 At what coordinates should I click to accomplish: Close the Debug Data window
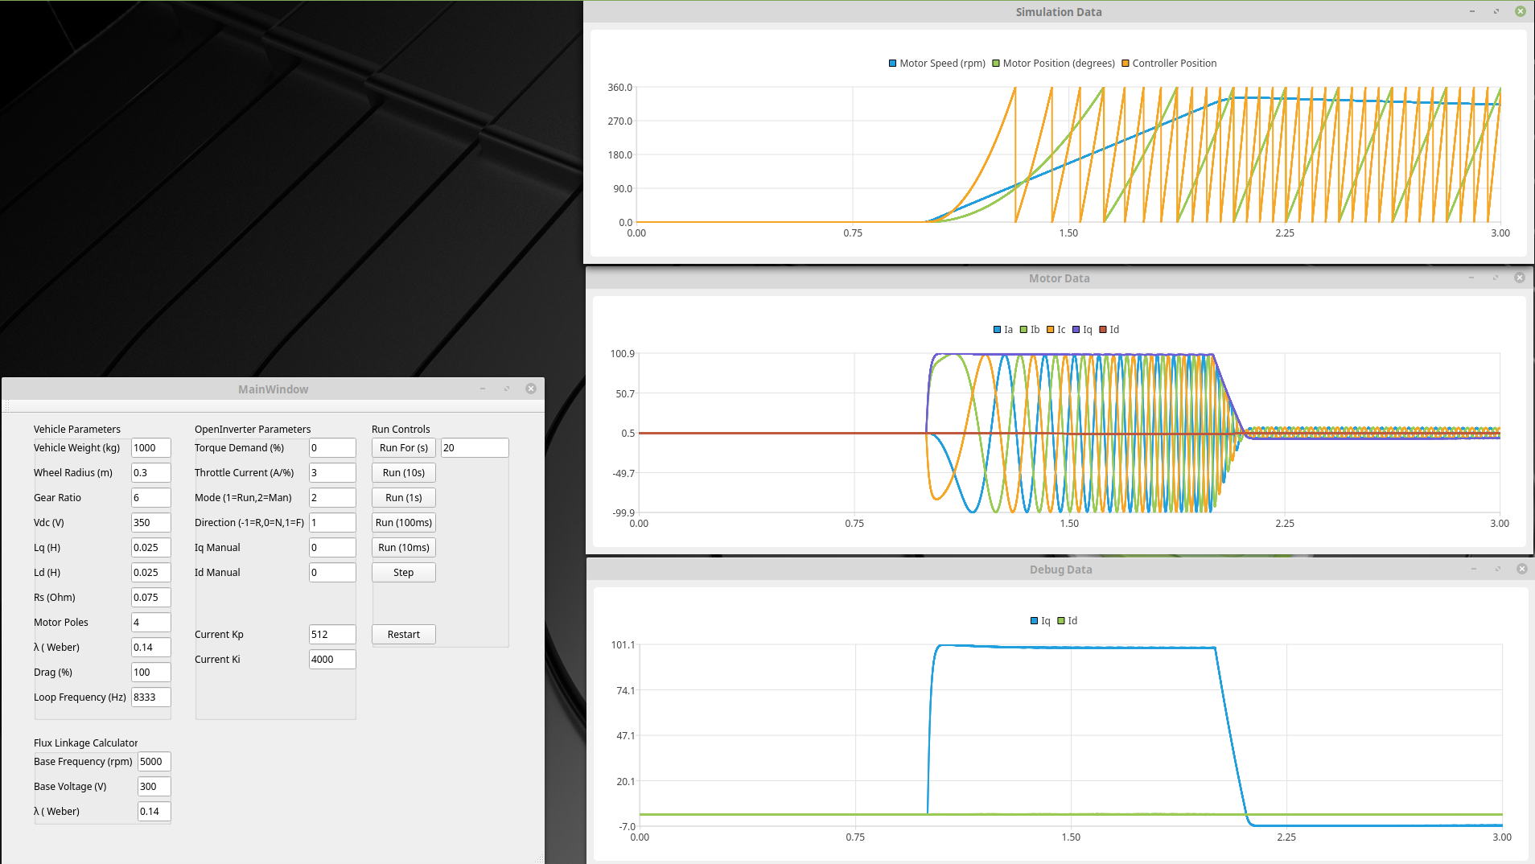1521,569
